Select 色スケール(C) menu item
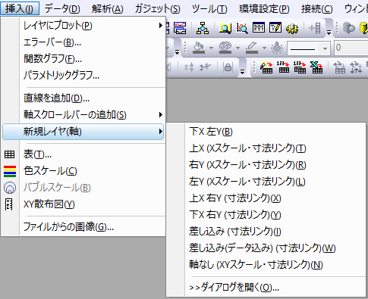 pos(83,171)
